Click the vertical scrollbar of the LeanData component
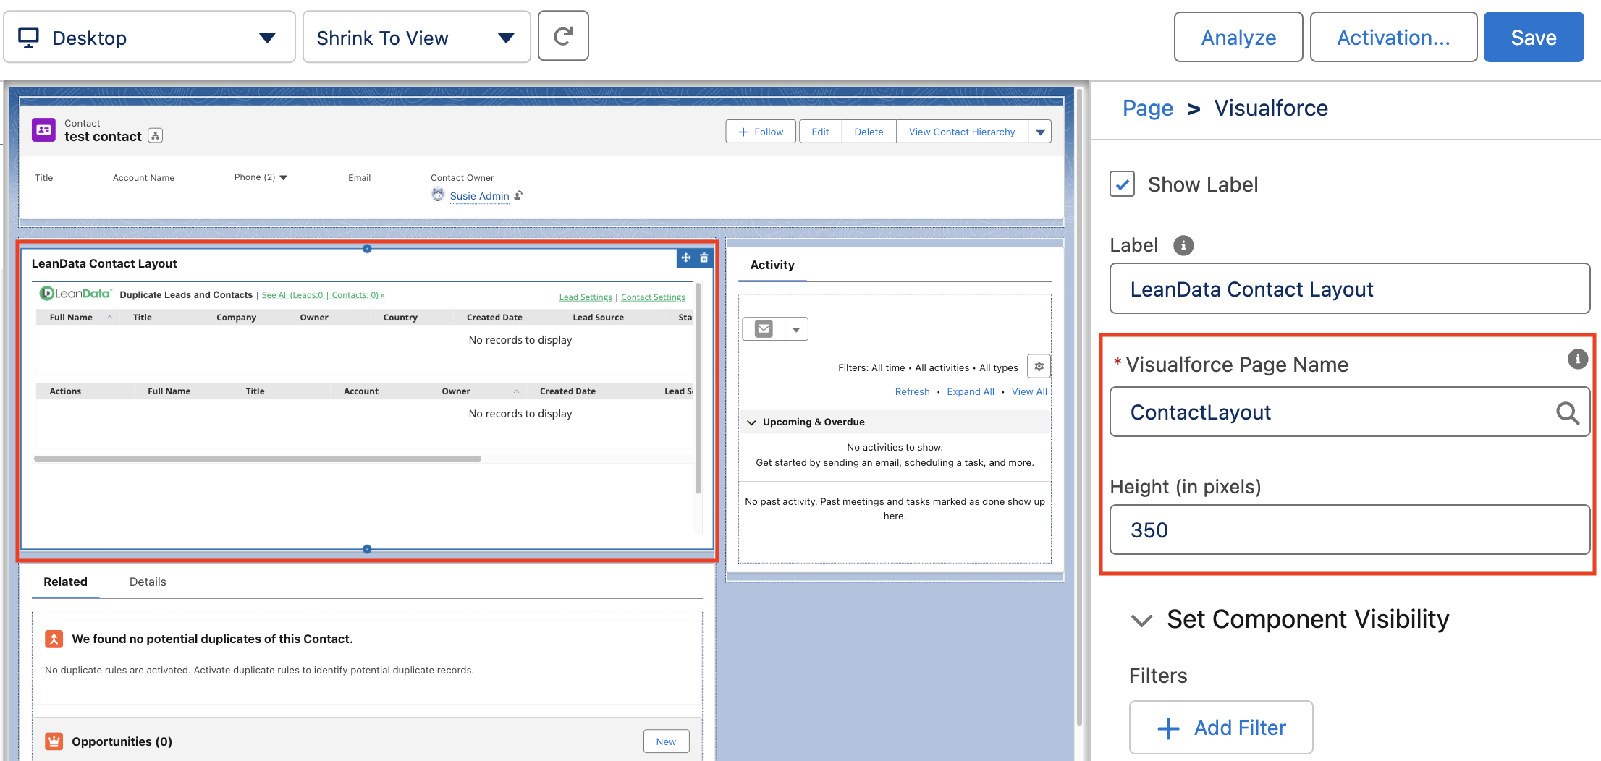 click(x=698, y=388)
